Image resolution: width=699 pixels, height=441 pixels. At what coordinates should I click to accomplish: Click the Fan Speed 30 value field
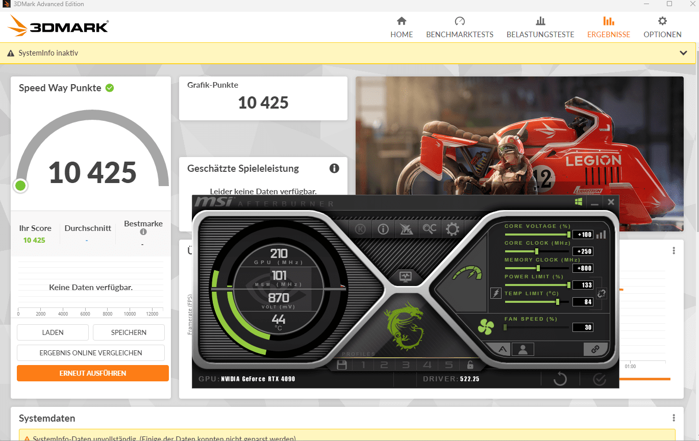(x=583, y=327)
